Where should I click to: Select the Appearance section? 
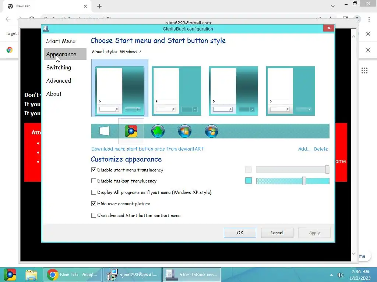65,54
